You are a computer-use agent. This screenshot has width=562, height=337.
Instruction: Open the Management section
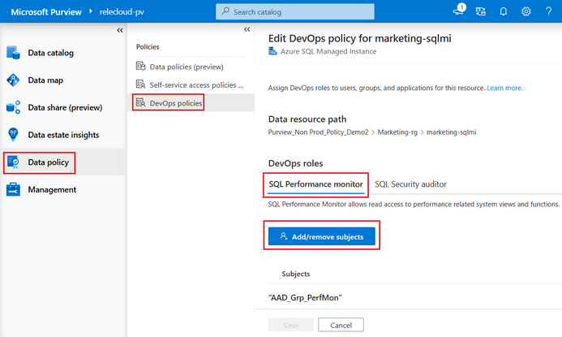pyautogui.click(x=51, y=189)
